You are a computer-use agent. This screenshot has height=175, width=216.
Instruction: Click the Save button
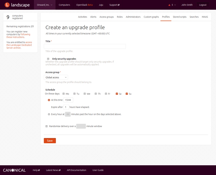pyautogui.click(x=50, y=141)
